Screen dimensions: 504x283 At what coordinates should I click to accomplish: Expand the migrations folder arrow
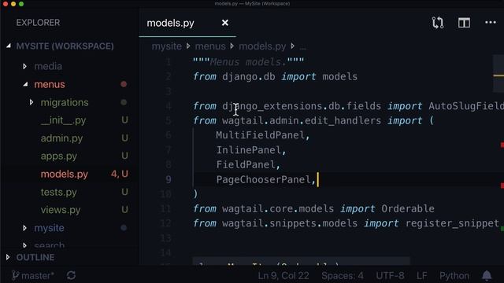click(x=31, y=102)
